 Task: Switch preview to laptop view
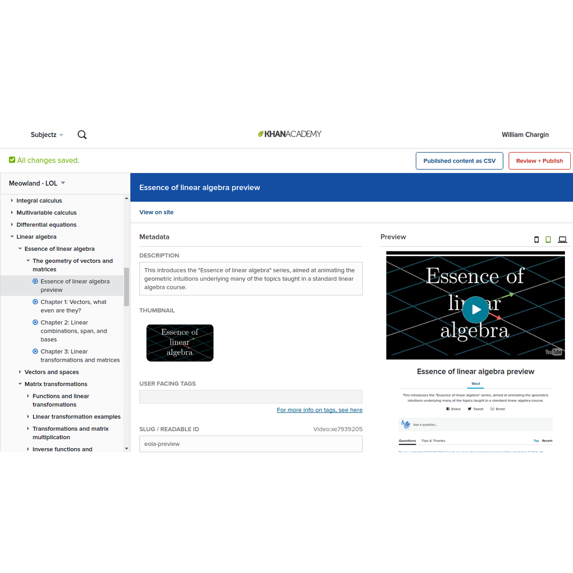562,239
